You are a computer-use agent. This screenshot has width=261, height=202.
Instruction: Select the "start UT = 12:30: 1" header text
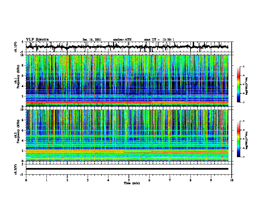[x=159, y=40]
